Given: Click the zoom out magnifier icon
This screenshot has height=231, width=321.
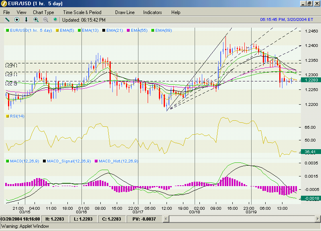Looking at the screenshot, I should 45,19.
